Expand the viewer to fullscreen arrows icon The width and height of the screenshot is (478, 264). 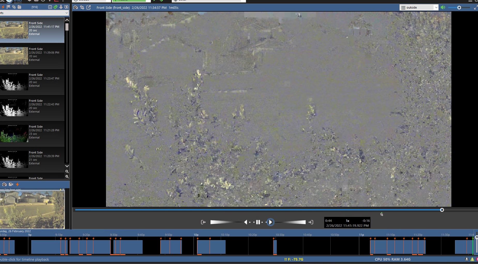pos(476,8)
